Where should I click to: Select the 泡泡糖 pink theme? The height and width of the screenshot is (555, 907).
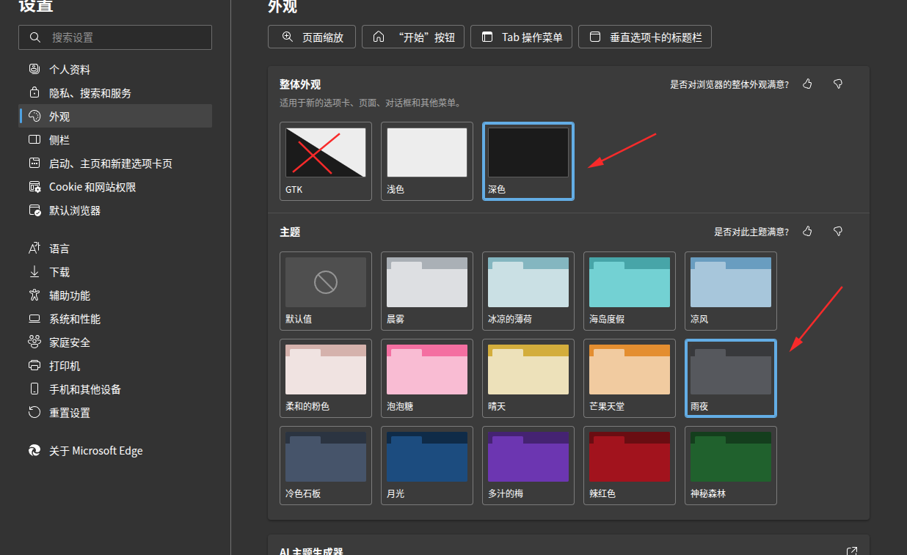pyautogui.click(x=427, y=378)
